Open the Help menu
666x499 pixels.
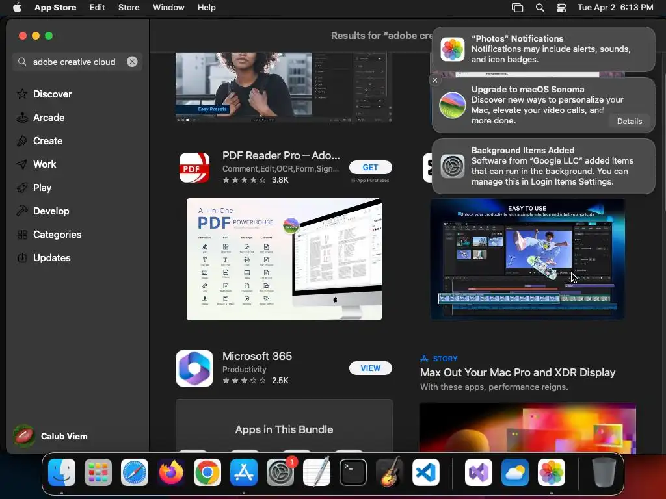click(x=206, y=7)
